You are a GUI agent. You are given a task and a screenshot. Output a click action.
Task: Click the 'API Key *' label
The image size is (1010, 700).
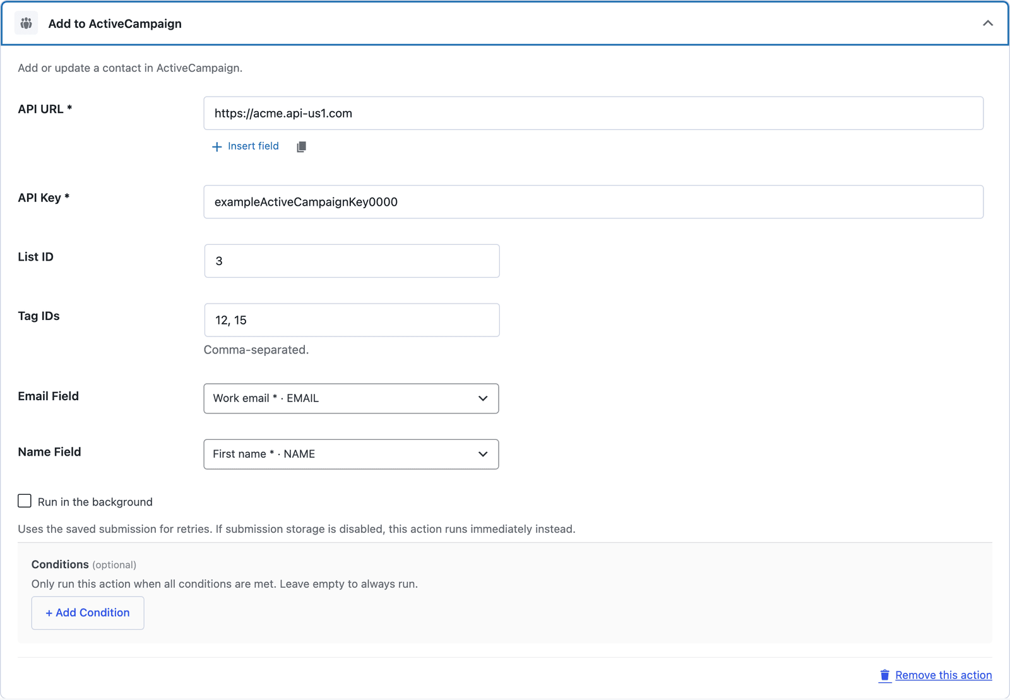(x=44, y=198)
